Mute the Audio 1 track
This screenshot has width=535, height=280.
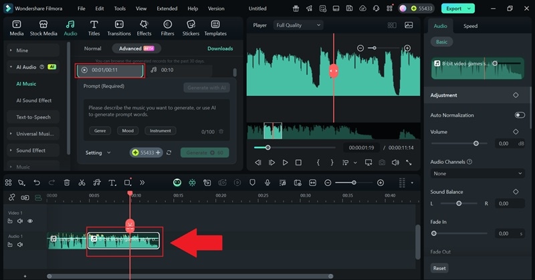[x=20, y=244]
